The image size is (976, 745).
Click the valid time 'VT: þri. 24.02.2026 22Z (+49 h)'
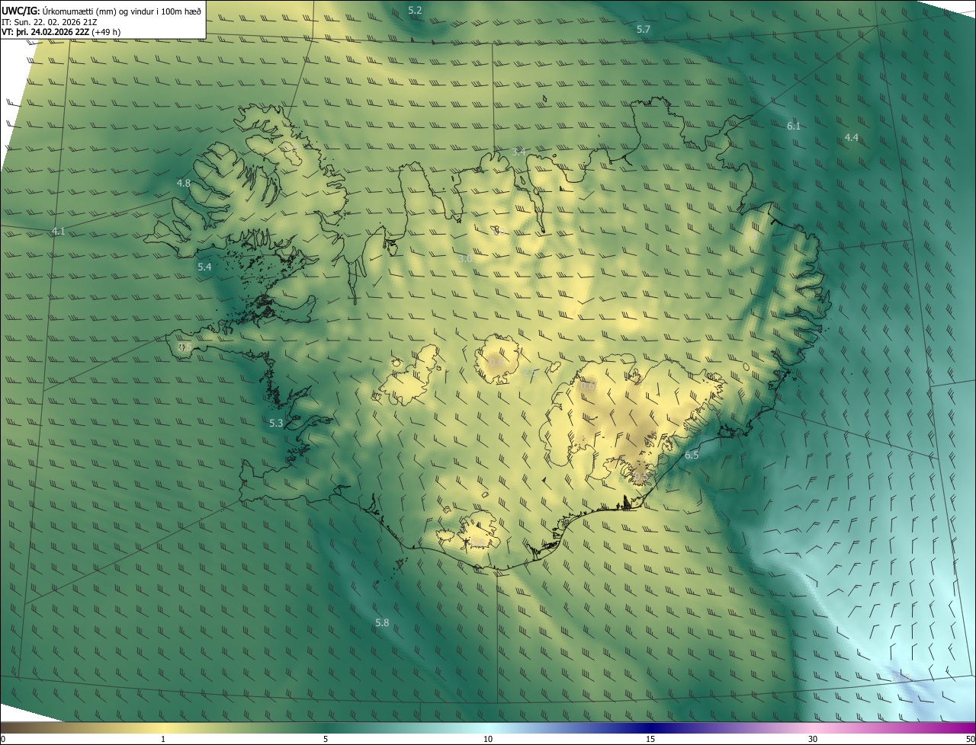(61, 32)
